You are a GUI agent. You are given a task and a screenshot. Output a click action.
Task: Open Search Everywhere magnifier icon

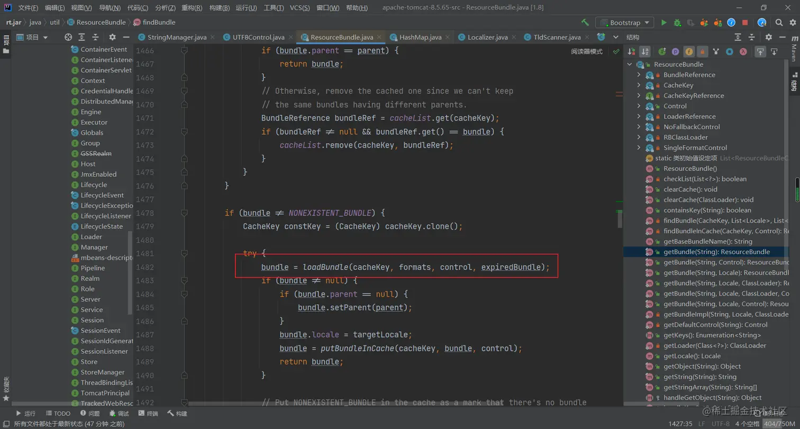779,22
